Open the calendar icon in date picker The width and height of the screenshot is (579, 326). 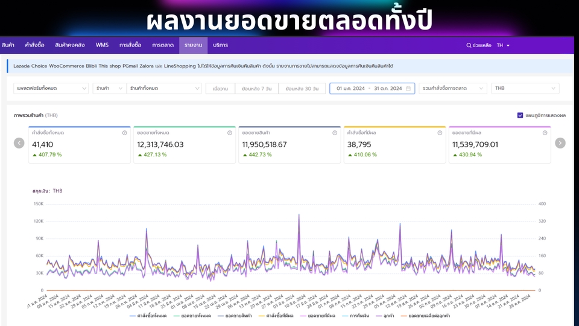pos(408,88)
